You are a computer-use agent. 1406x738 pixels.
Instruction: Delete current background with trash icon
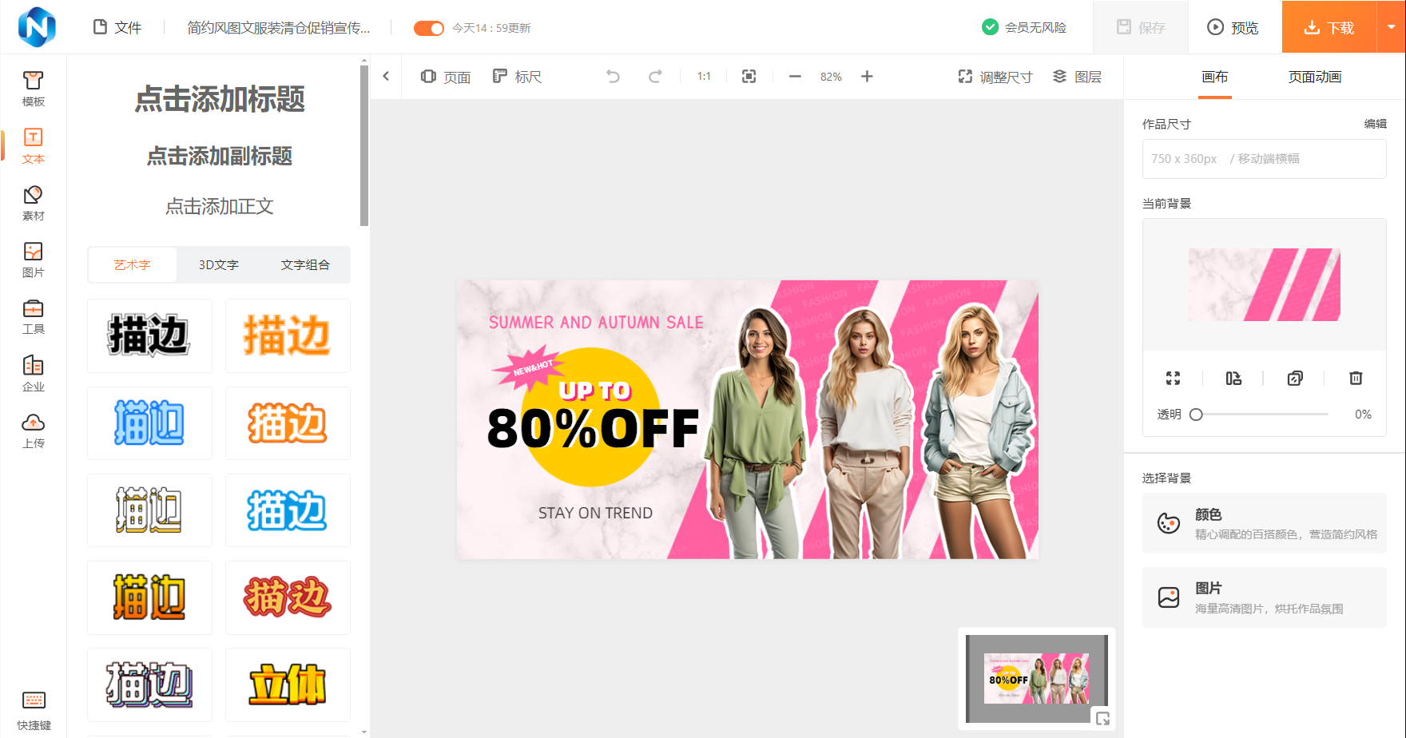coord(1356,378)
